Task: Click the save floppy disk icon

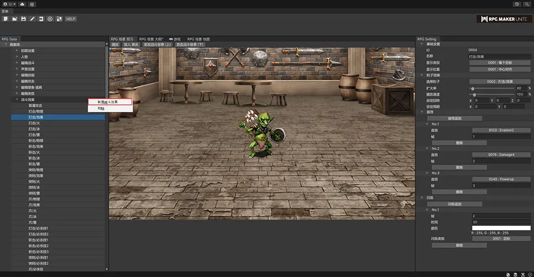Action: tap(23, 19)
